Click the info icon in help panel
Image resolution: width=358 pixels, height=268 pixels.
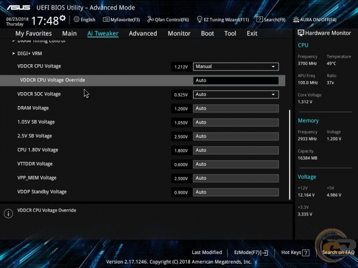[8, 213]
